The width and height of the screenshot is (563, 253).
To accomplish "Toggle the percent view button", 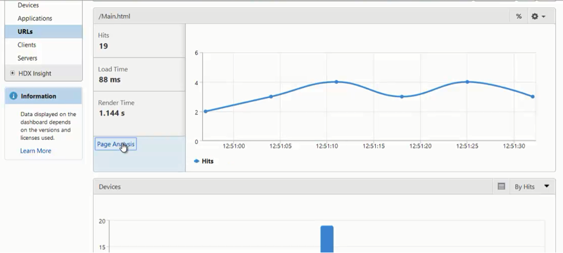I will tap(519, 16).
